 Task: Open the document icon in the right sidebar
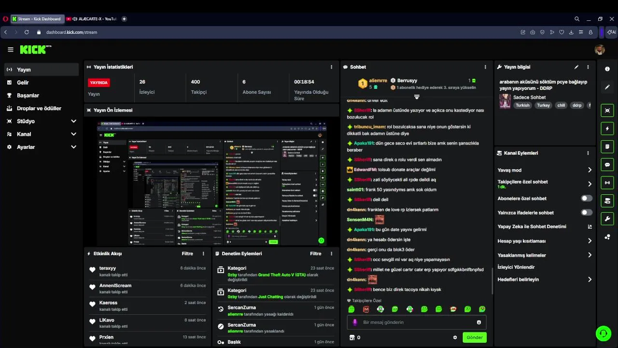(607, 146)
